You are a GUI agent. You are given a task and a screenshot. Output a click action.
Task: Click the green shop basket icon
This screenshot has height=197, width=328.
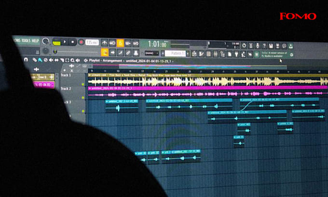(257, 55)
